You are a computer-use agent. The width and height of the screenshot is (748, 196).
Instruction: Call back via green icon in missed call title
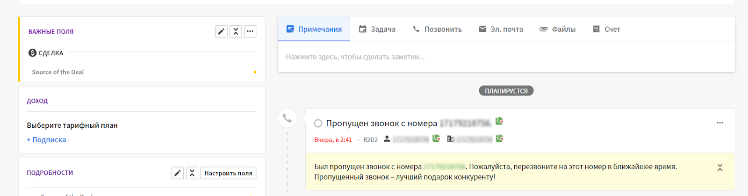pyautogui.click(x=499, y=121)
